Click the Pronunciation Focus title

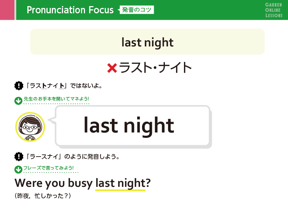(x=70, y=10)
